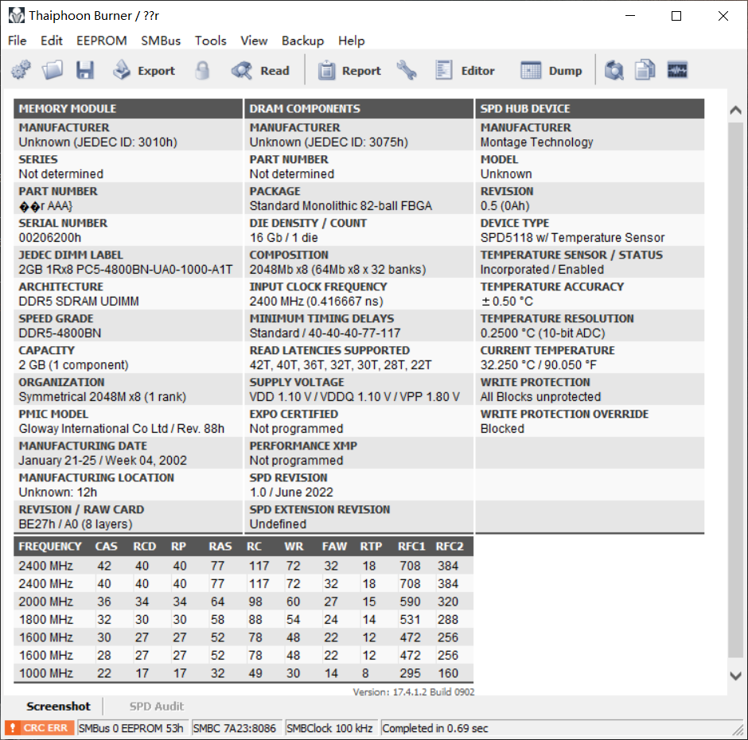The width and height of the screenshot is (748, 740).
Task: Click the Montage Technology manufacturer value
Action: coord(536,142)
